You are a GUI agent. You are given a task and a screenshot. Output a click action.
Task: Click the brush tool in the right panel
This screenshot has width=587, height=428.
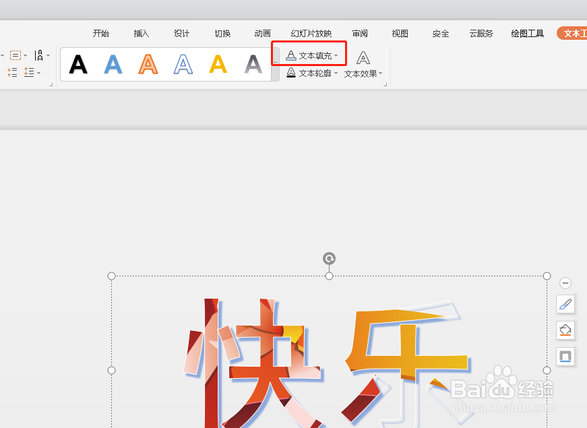point(565,304)
